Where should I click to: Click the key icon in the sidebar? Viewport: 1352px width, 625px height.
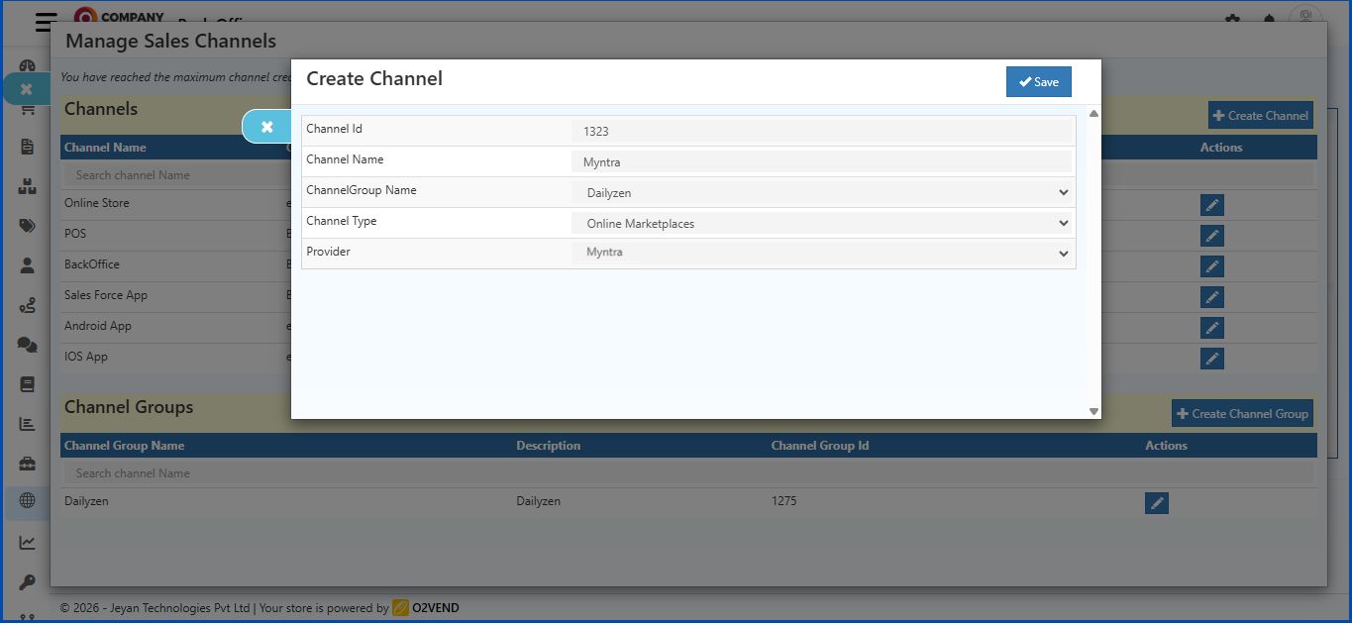point(27,581)
